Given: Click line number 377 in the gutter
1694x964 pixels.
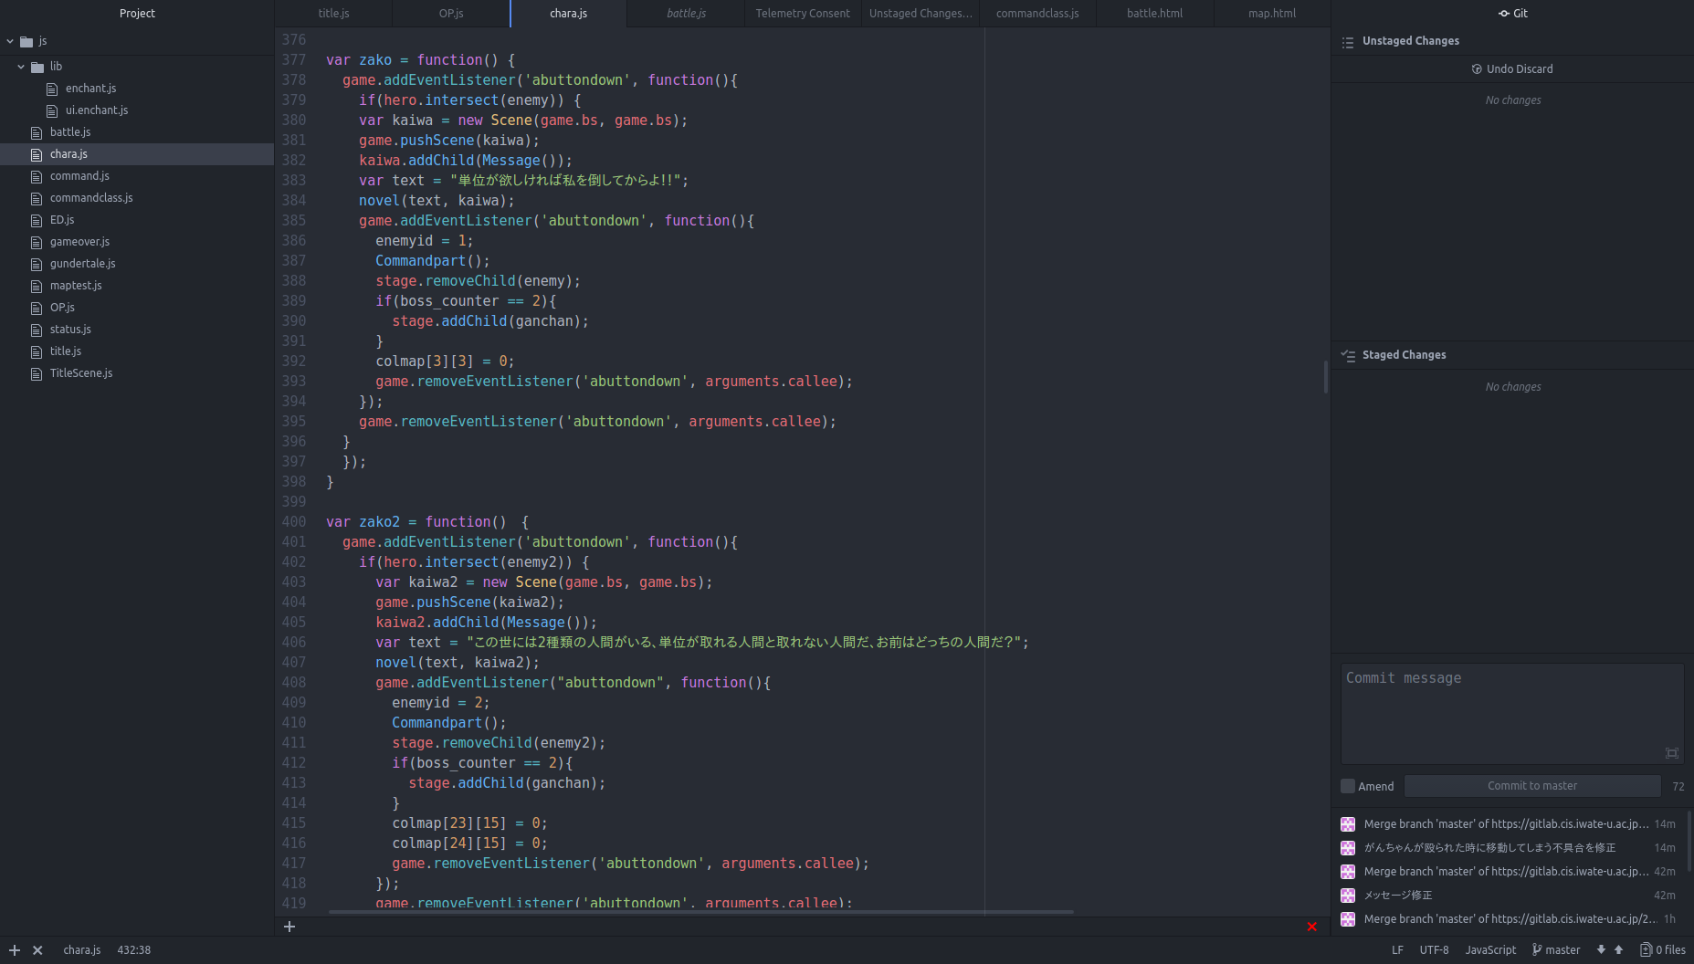Looking at the screenshot, I should click(x=294, y=60).
